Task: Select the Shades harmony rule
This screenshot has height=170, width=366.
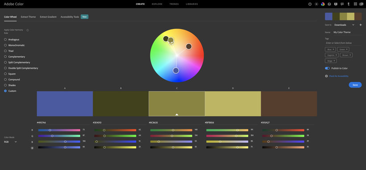Action: [10, 85]
